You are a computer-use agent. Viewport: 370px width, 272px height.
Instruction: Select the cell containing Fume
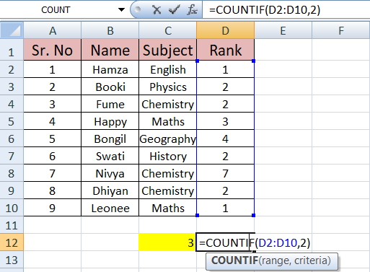pyautogui.click(x=110, y=104)
